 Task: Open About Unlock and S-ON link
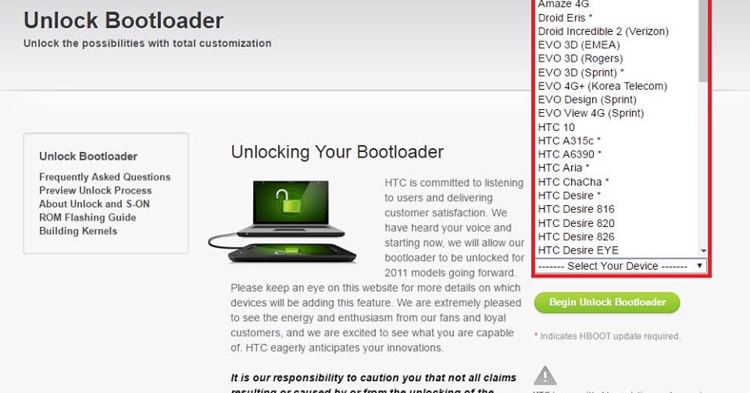95,204
